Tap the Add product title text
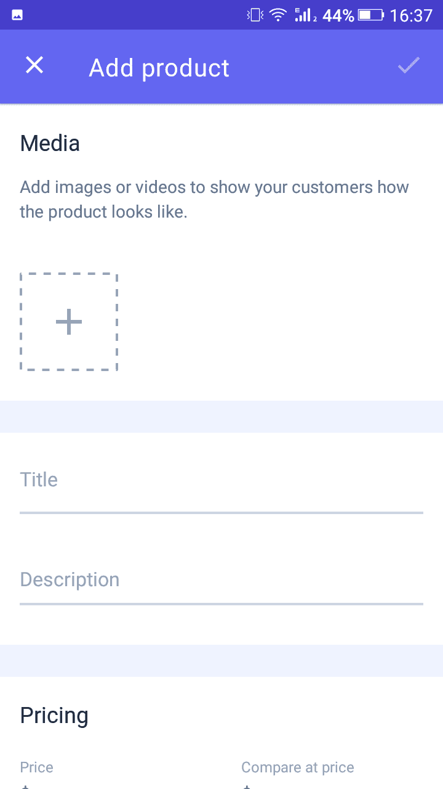 [x=159, y=67]
